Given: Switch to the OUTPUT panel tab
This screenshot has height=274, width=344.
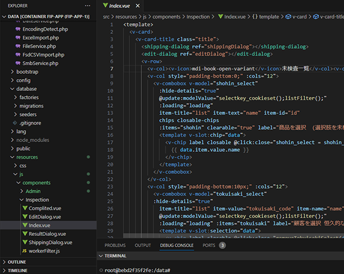Looking at the screenshot, I should [x=142, y=245].
